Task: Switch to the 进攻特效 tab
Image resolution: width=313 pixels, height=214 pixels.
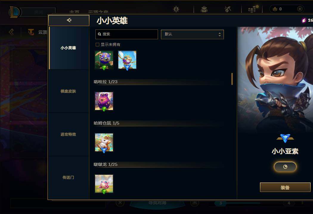Action: tap(68, 134)
